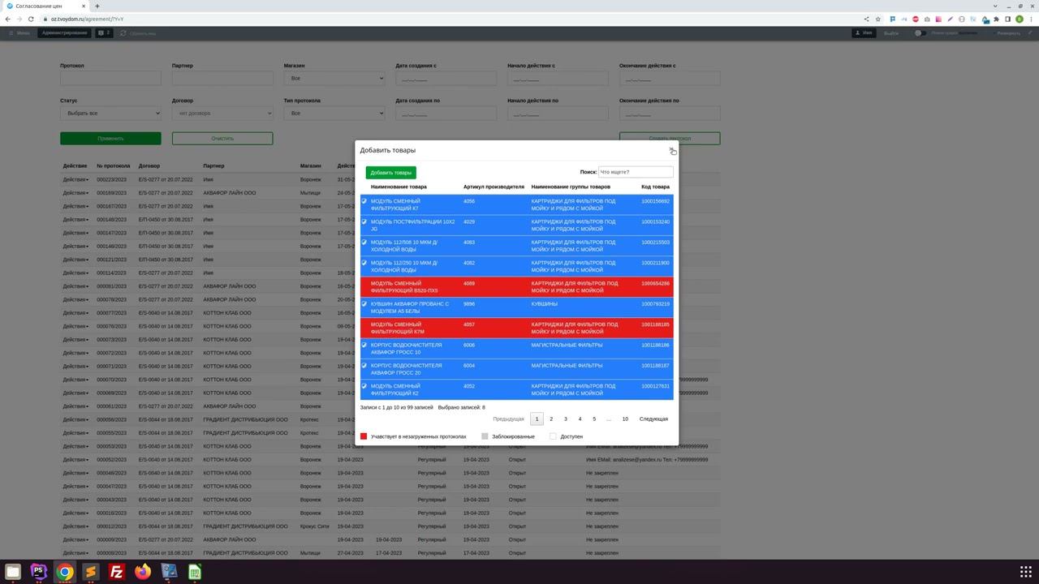Click green 'Применить' button in background
Screen dimensions: 1039x584
pyautogui.click(x=110, y=138)
